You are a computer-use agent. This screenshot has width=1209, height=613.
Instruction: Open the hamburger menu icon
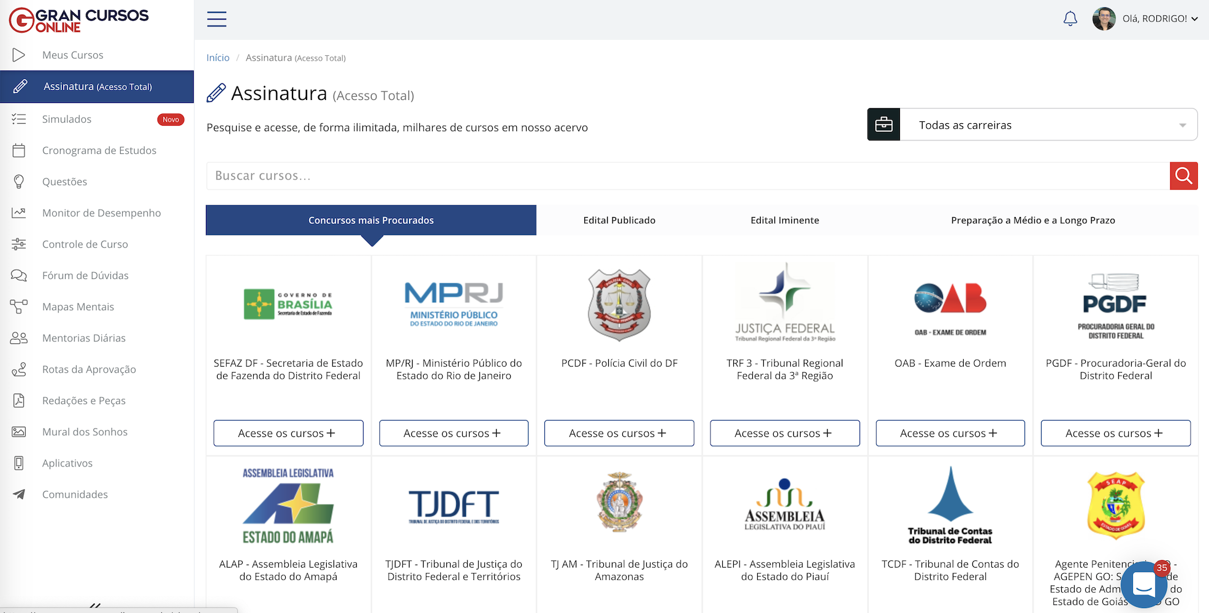click(216, 19)
